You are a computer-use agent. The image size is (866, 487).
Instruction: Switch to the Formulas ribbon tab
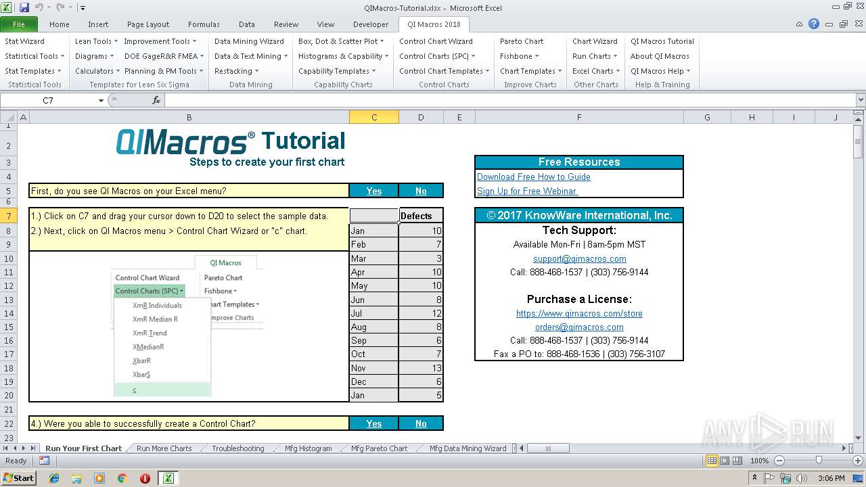[x=204, y=24]
